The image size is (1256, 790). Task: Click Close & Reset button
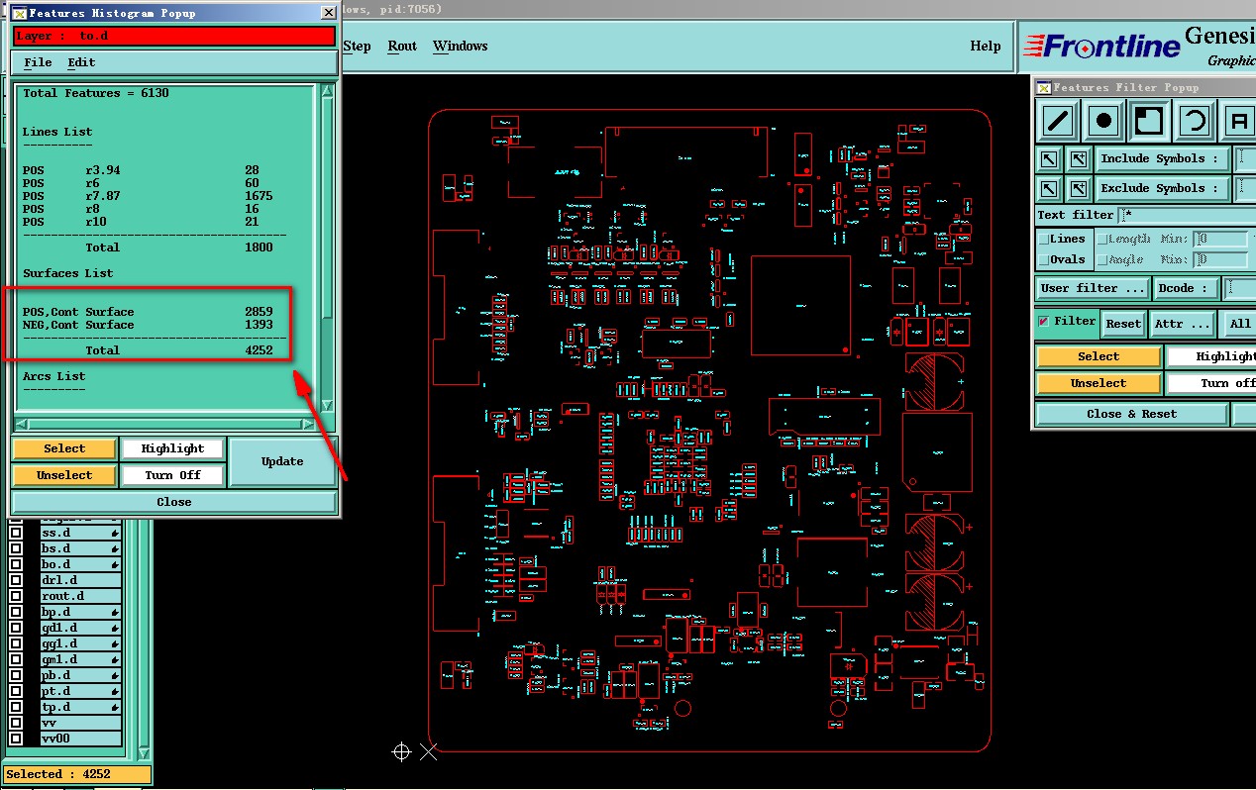coord(1130,414)
